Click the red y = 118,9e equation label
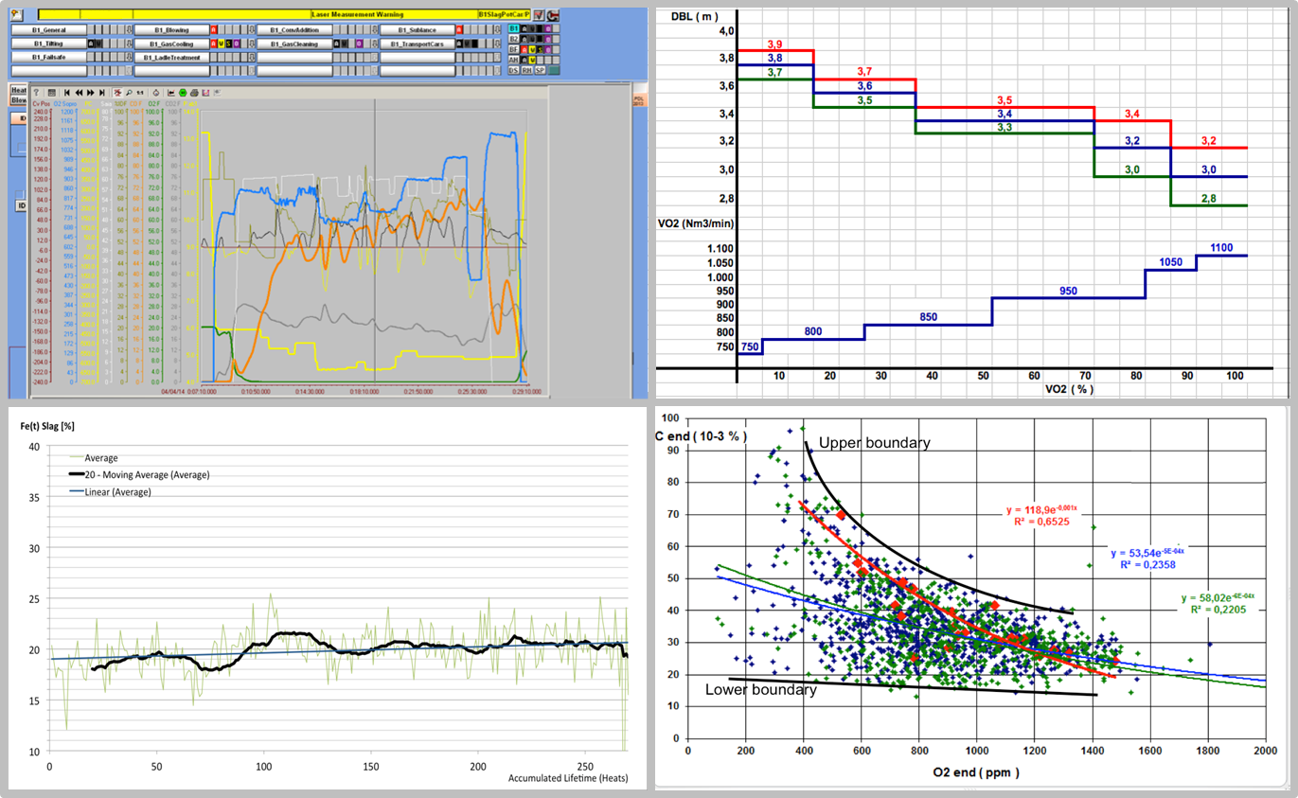This screenshot has width=1298, height=798. click(x=1043, y=510)
